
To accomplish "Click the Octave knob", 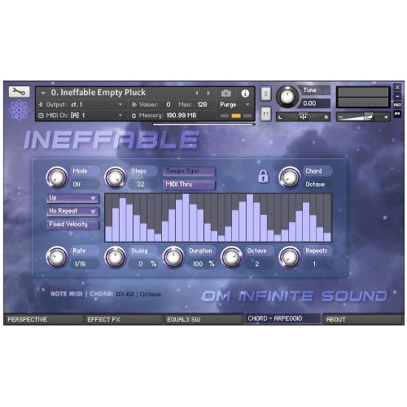I will tap(231, 257).
